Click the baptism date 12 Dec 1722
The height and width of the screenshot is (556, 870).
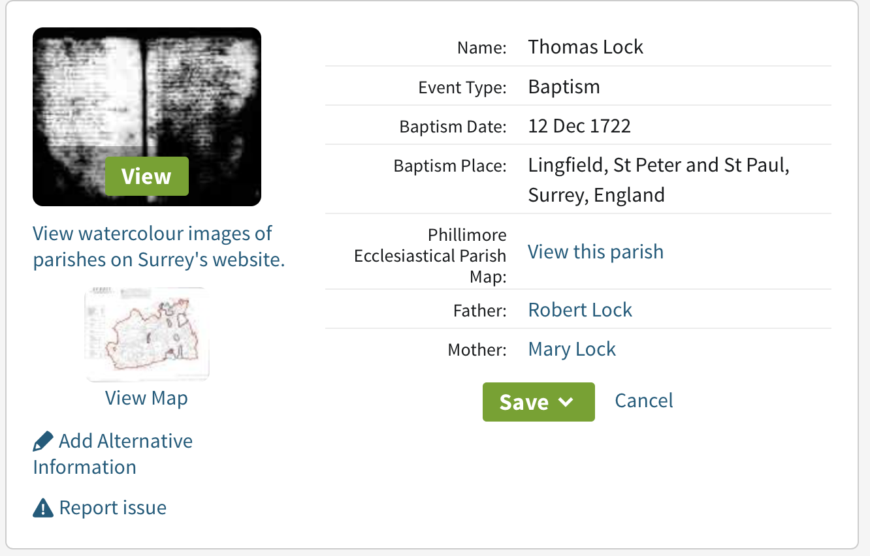[579, 126]
